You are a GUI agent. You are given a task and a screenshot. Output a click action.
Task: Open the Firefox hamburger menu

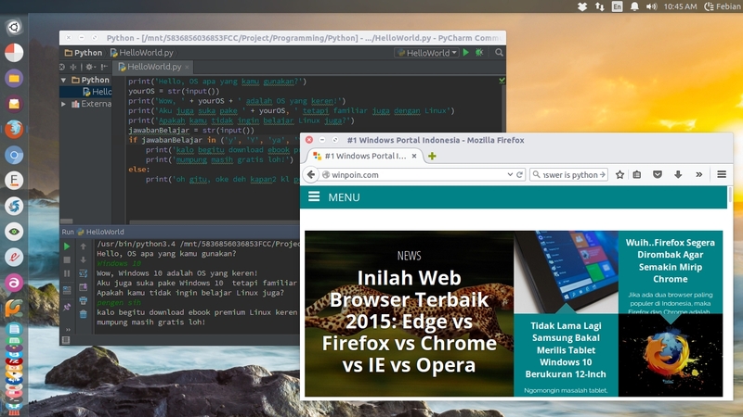coord(722,174)
